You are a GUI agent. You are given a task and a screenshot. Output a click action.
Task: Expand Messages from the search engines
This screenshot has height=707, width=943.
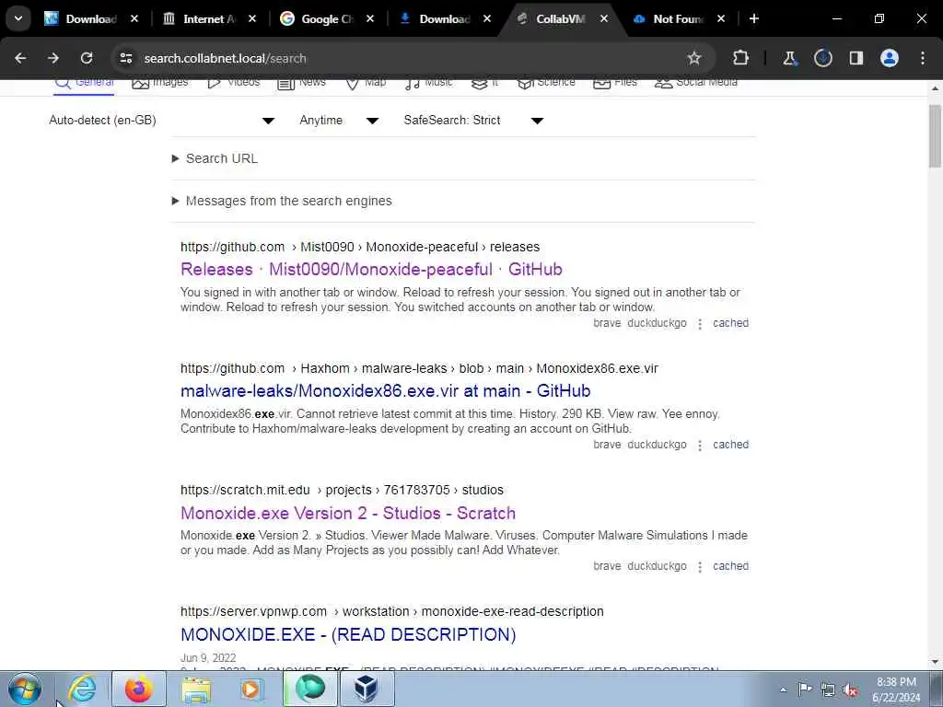click(282, 201)
